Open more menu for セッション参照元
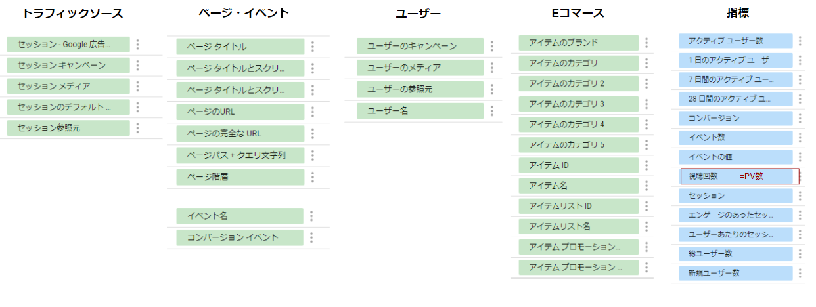Viewport: 816px width, 307px height. (138, 128)
